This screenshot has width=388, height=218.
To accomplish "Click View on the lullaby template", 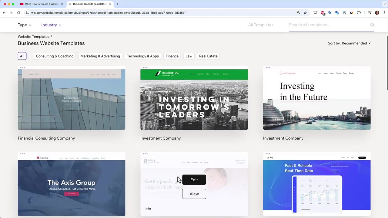I will tap(194, 194).
